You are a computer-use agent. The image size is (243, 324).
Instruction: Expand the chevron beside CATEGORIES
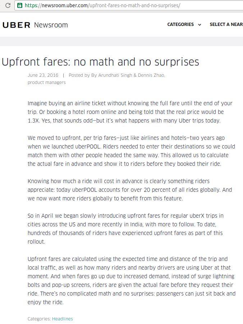200,25
